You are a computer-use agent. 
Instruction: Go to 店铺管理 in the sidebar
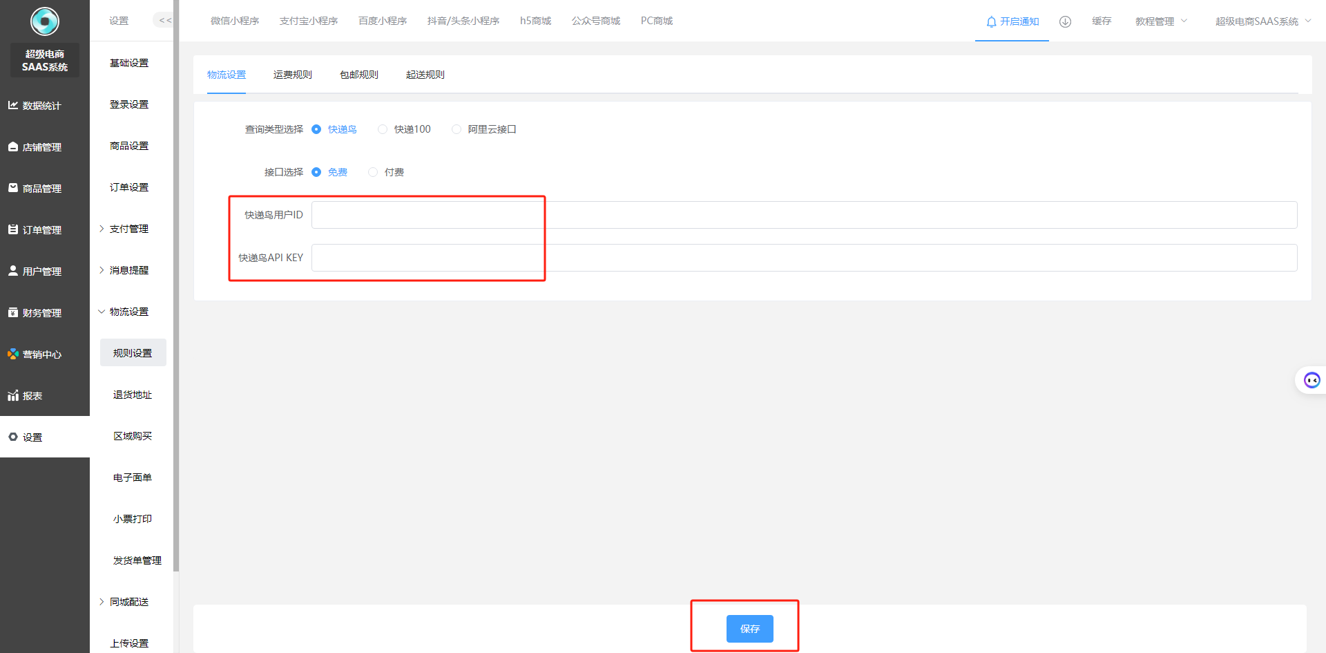41,147
